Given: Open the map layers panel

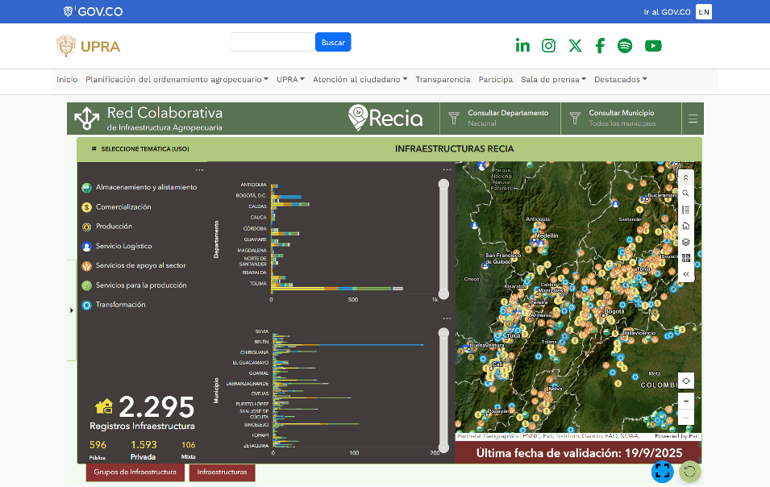Looking at the screenshot, I should point(685,242).
